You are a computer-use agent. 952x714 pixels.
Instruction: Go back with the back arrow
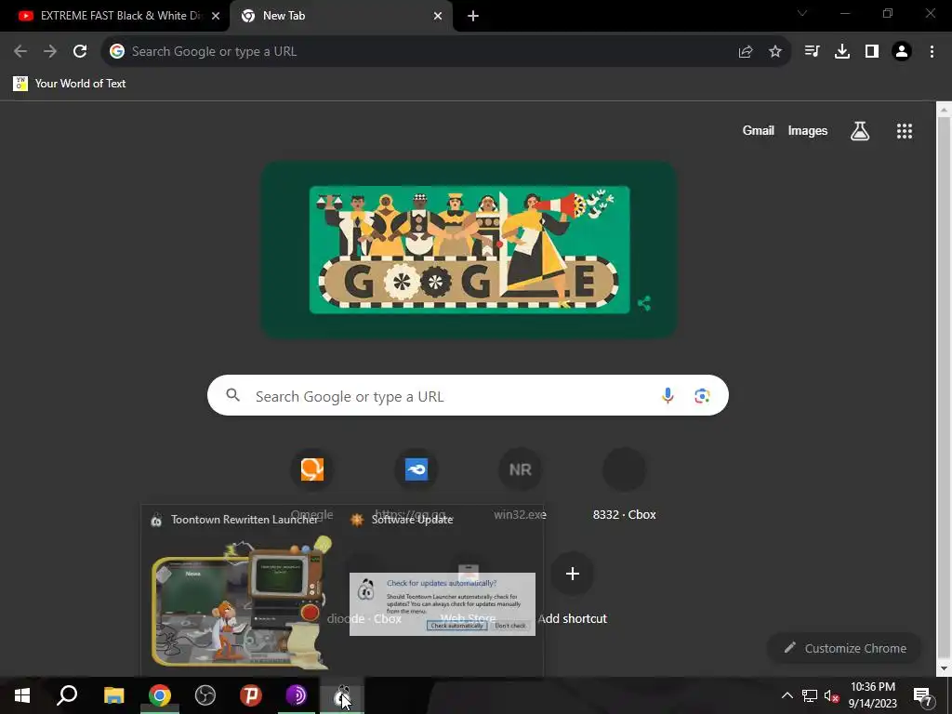20,52
